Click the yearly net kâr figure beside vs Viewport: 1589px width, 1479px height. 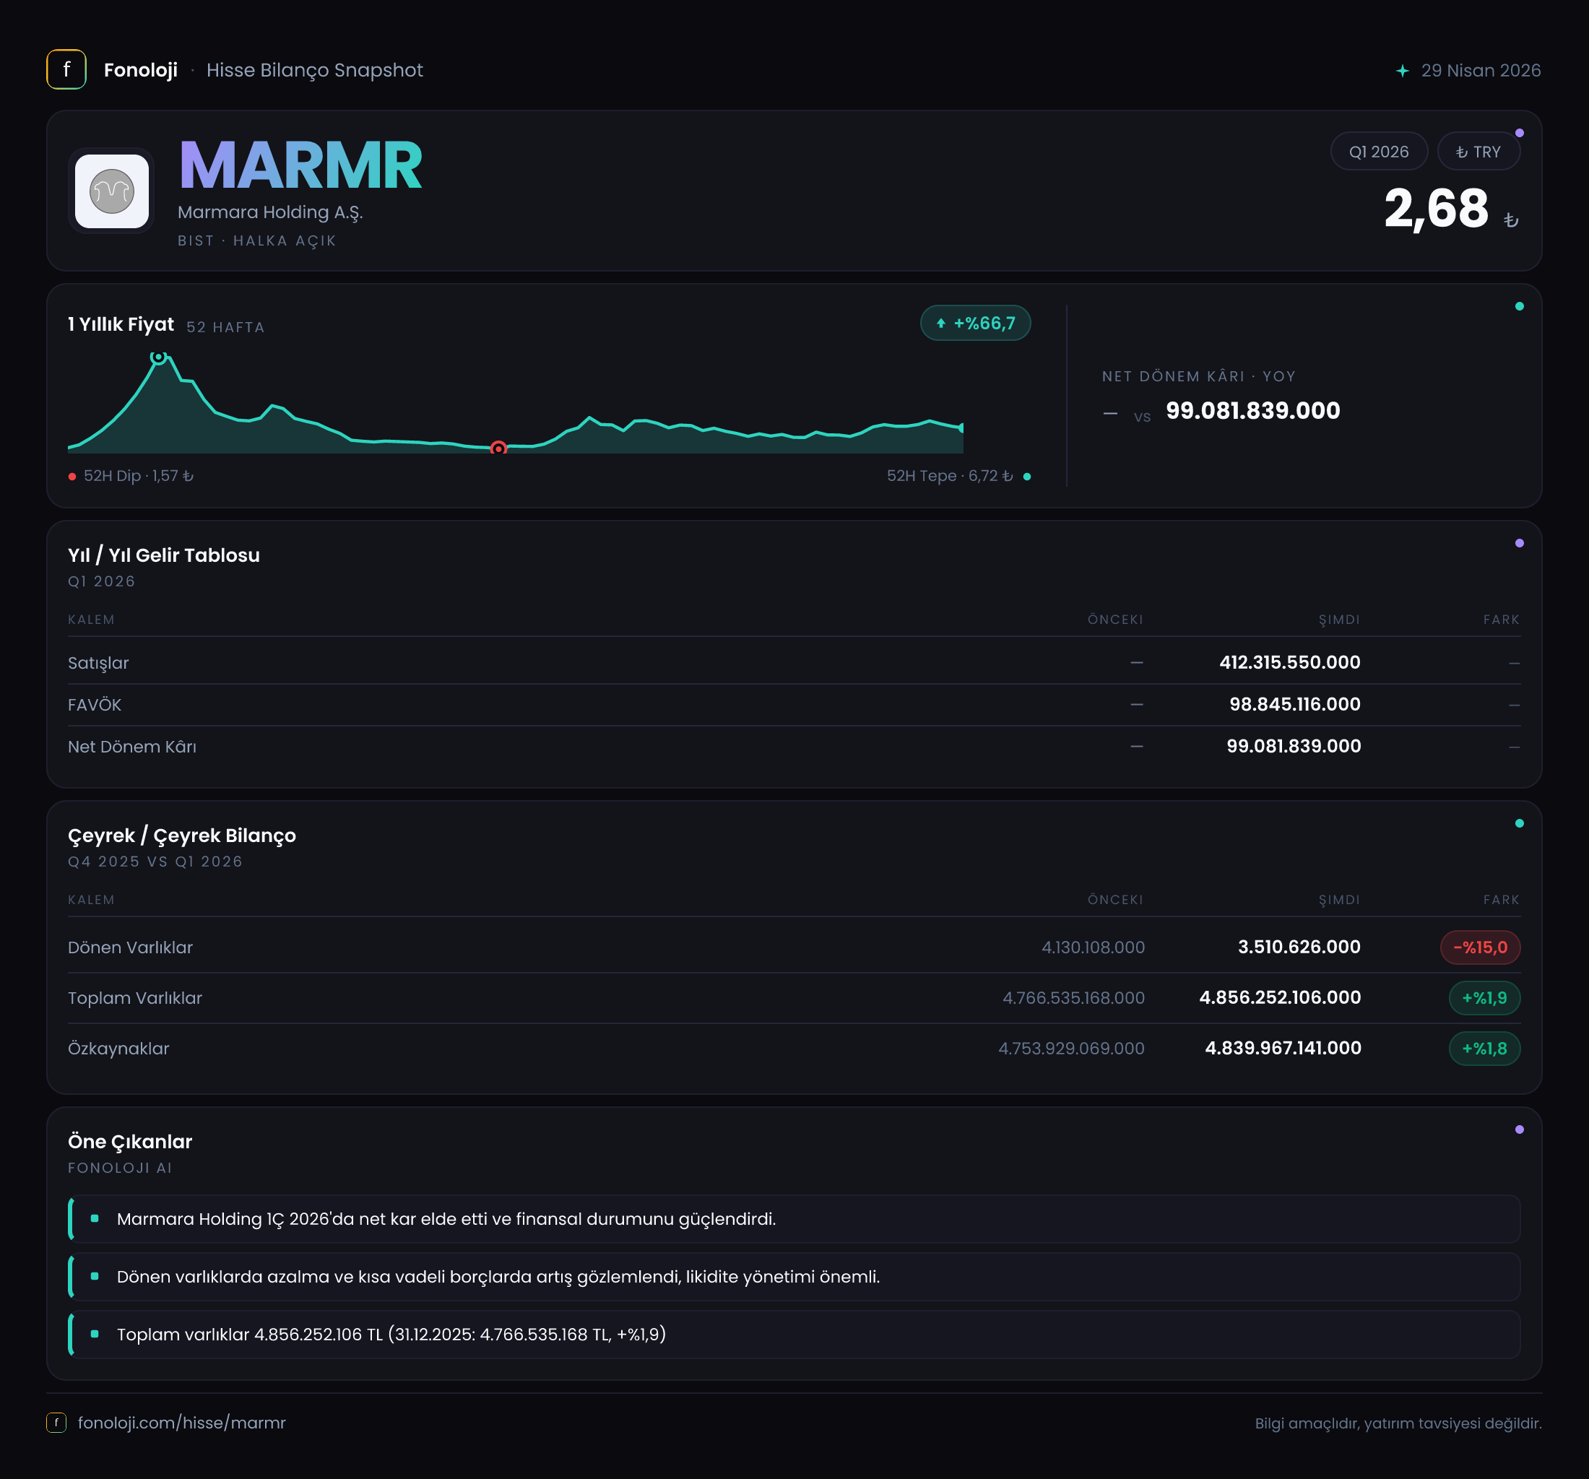point(1252,411)
